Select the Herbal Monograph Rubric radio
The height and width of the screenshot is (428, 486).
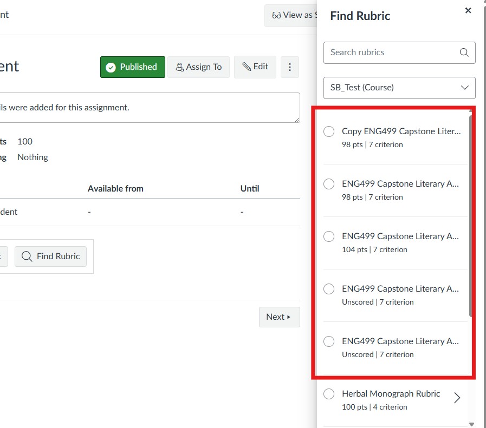[x=329, y=394]
